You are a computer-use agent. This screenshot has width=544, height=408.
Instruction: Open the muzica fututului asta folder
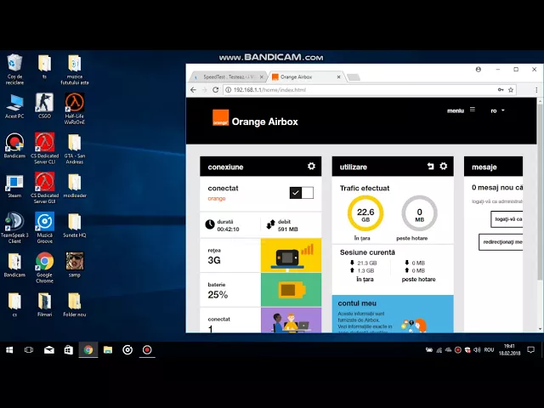coord(75,70)
